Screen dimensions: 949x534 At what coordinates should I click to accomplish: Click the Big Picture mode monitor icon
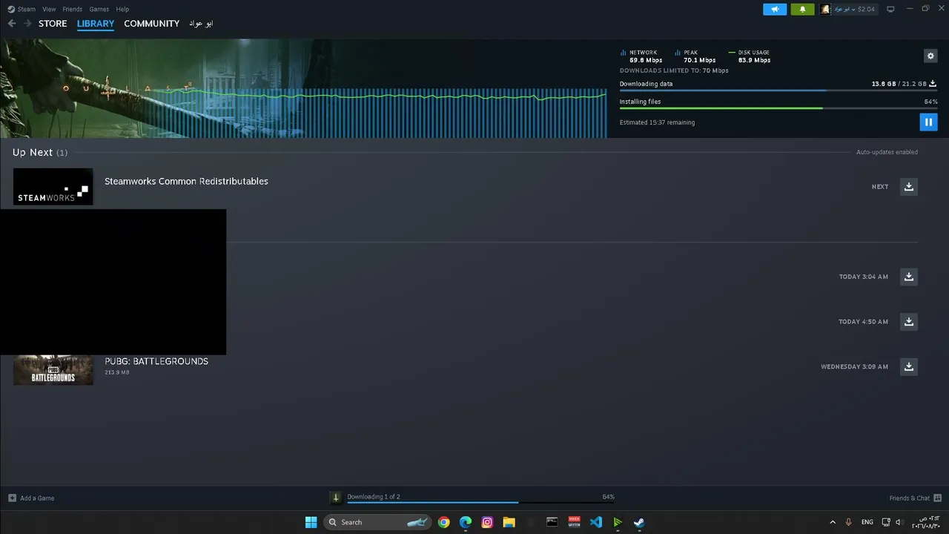pos(890,9)
